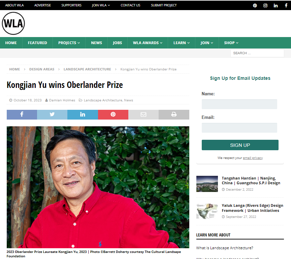
Task: Open the LinkedIn icon in the top bar
Action: click(276, 5)
